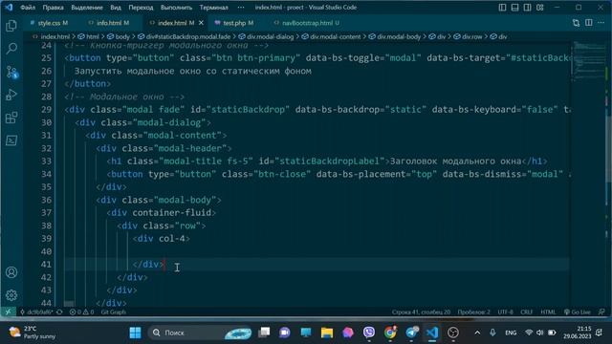
Task: Go to line via Строка 41, столбец 20
Action: 421,312
